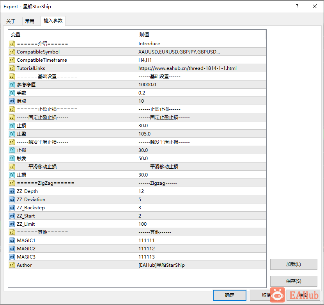This screenshot has width=324, height=305.
Task: Click the 赋值 column header
Action: pos(202,34)
